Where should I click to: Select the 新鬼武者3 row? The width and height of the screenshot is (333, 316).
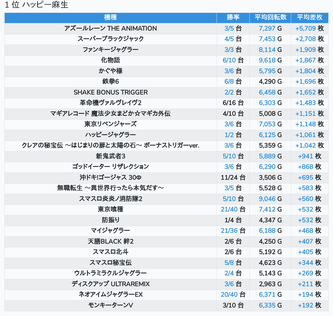click(x=110, y=156)
